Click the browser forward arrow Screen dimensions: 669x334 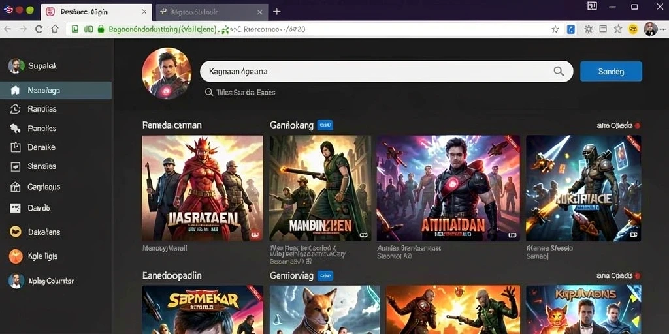(x=23, y=29)
